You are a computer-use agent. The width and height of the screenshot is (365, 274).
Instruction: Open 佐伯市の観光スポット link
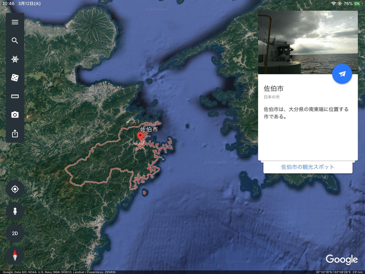(x=308, y=167)
